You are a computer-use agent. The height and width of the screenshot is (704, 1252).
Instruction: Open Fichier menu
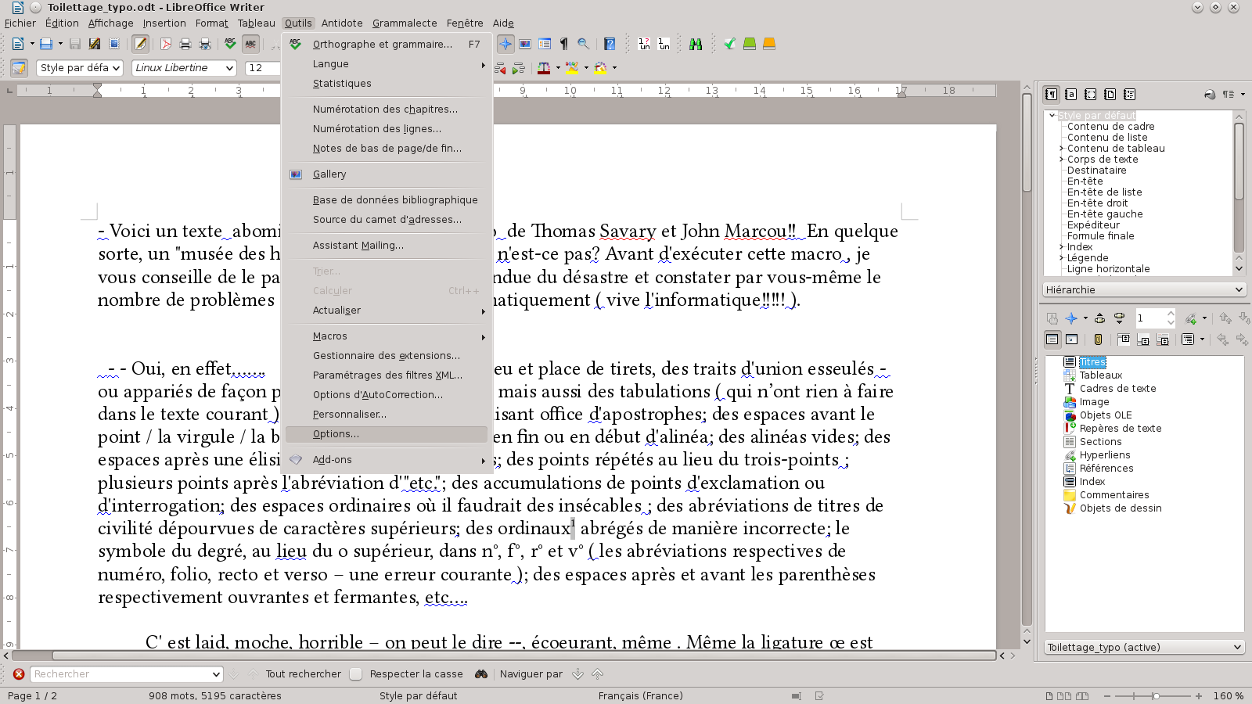click(x=20, y=23)
